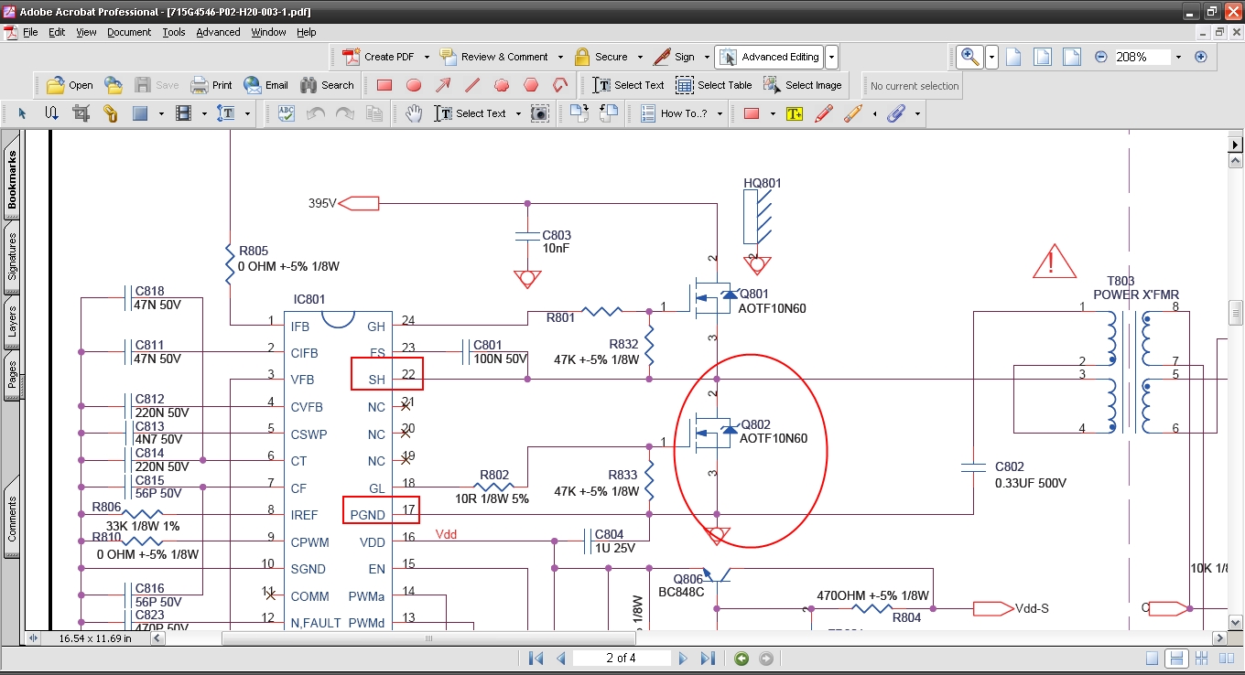This screenshot has width=1245, height=675.
Task: Click the zoom out minus button
Action: point(1101,57)
